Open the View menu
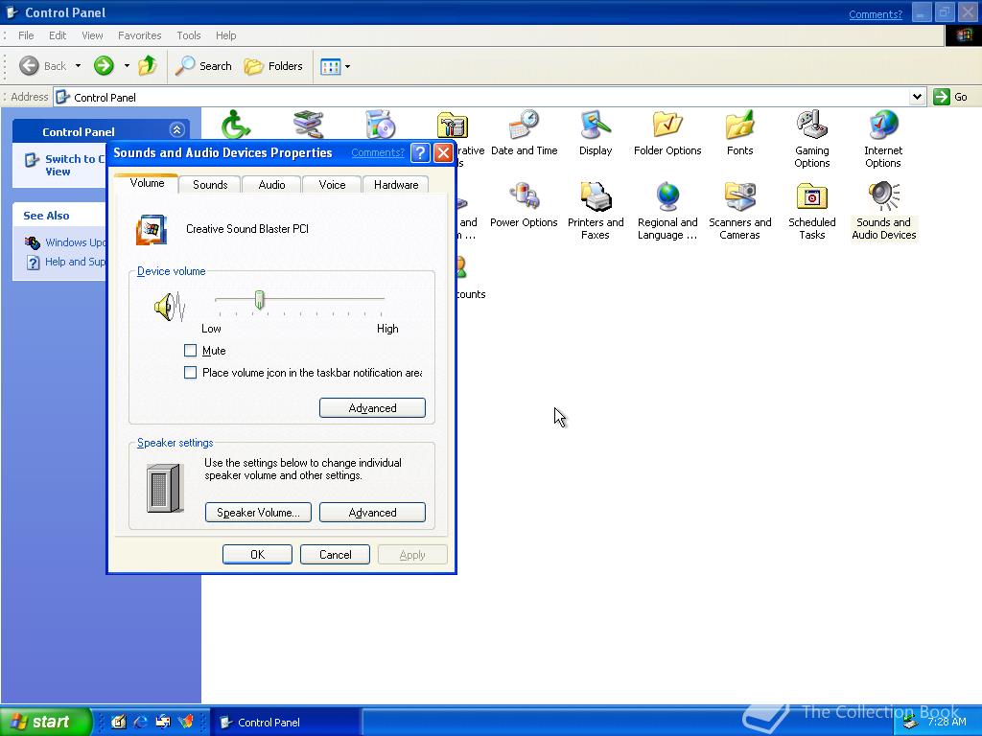The width and height of the screenshot is (982, 736). click(x=92, y=35)
